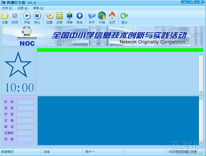
Task: Click the NOC competition banner
Action: [x=102, y=36]
